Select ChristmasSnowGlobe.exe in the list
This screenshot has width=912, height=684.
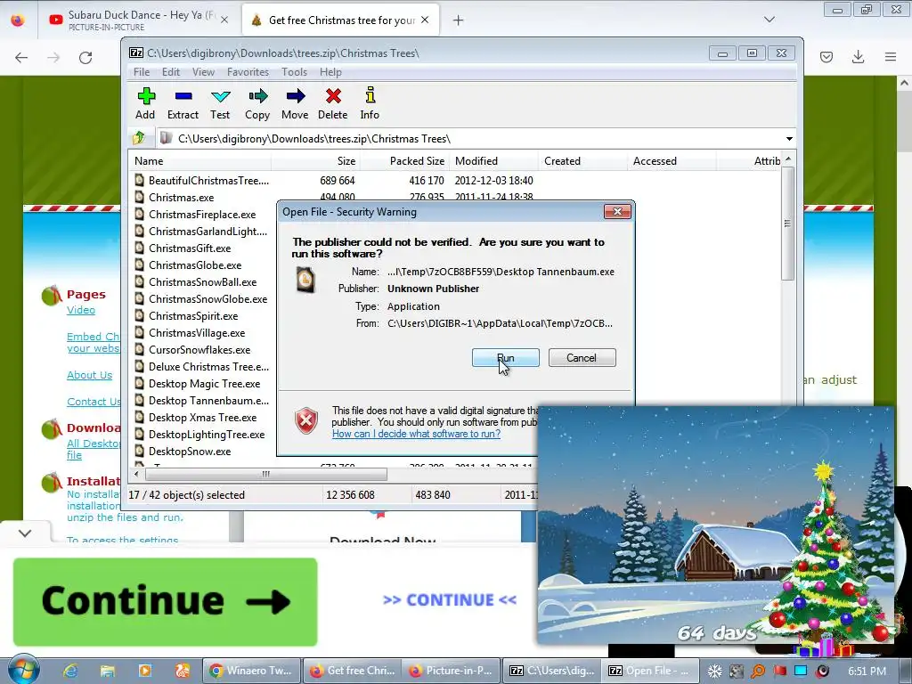click(200, 298)
